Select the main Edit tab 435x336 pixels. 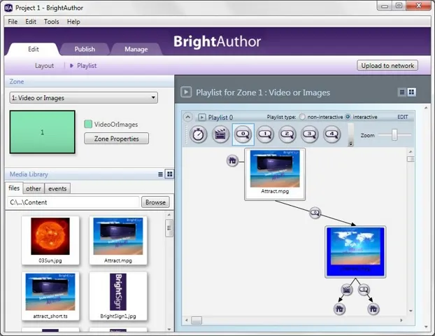point(34,49)
